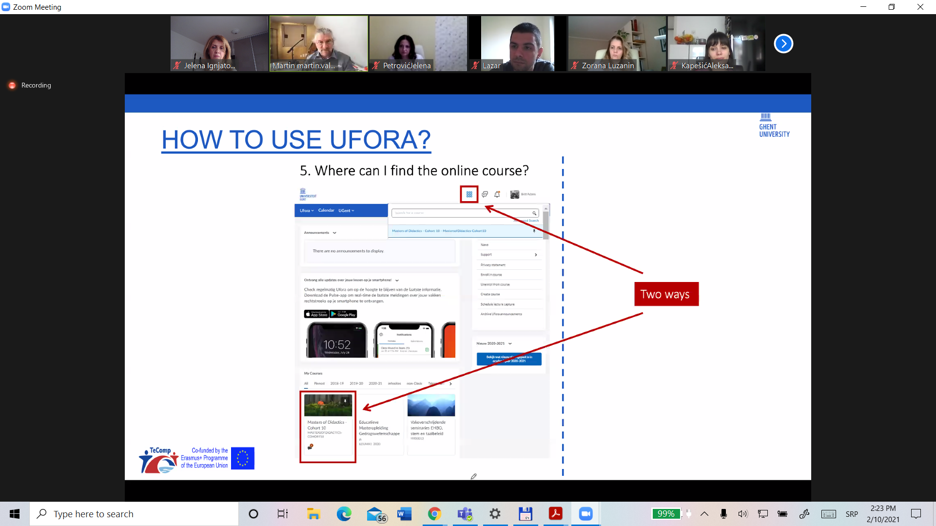This screenshot has width=936, height=526.
Task: Open Microsoft Teams from taskbar
Action: tap(465, 514)
